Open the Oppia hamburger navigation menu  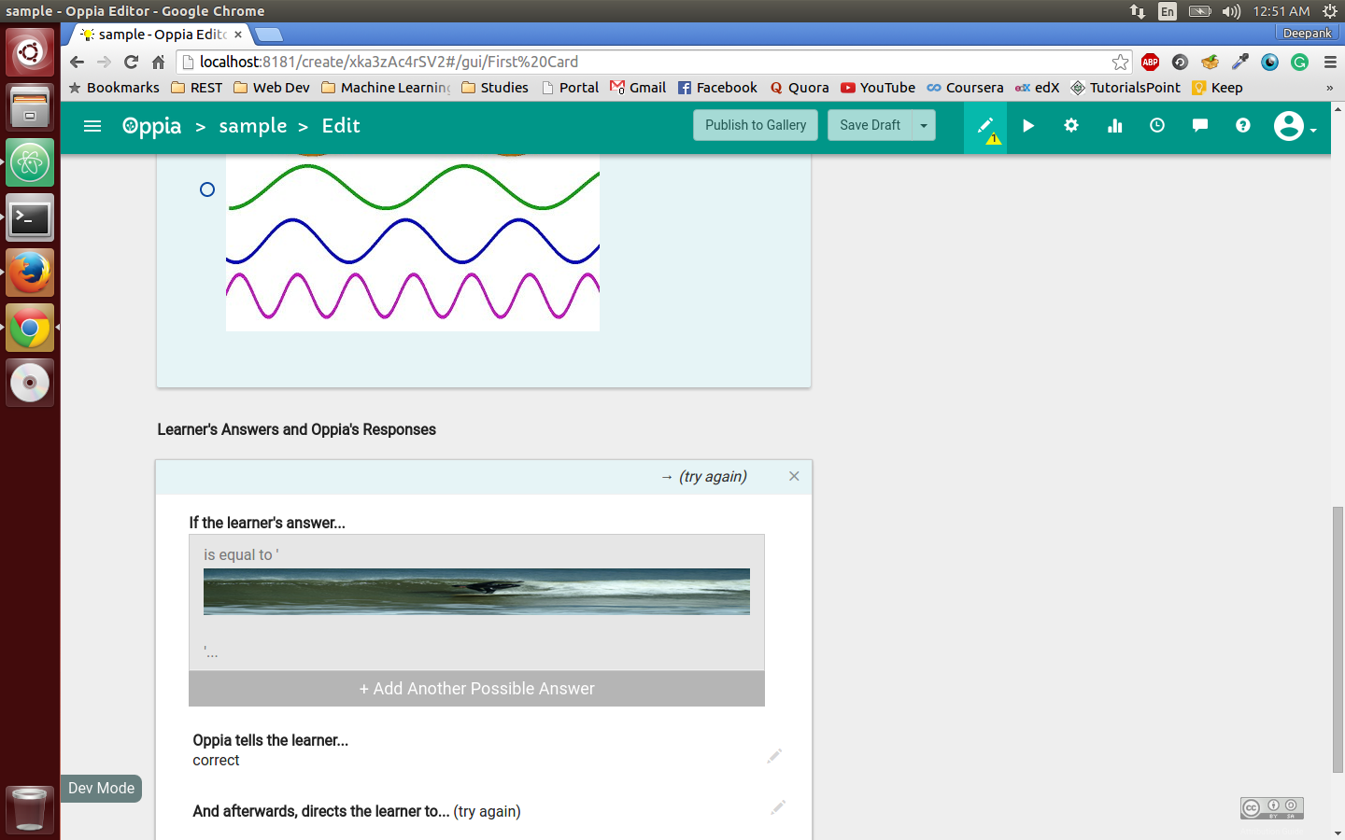point(92,126)
